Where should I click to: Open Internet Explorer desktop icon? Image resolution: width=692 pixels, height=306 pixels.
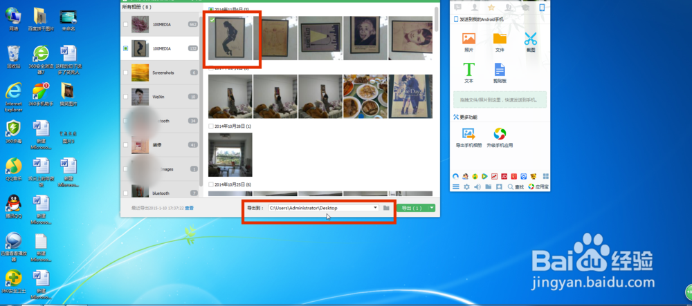point(14,97)
